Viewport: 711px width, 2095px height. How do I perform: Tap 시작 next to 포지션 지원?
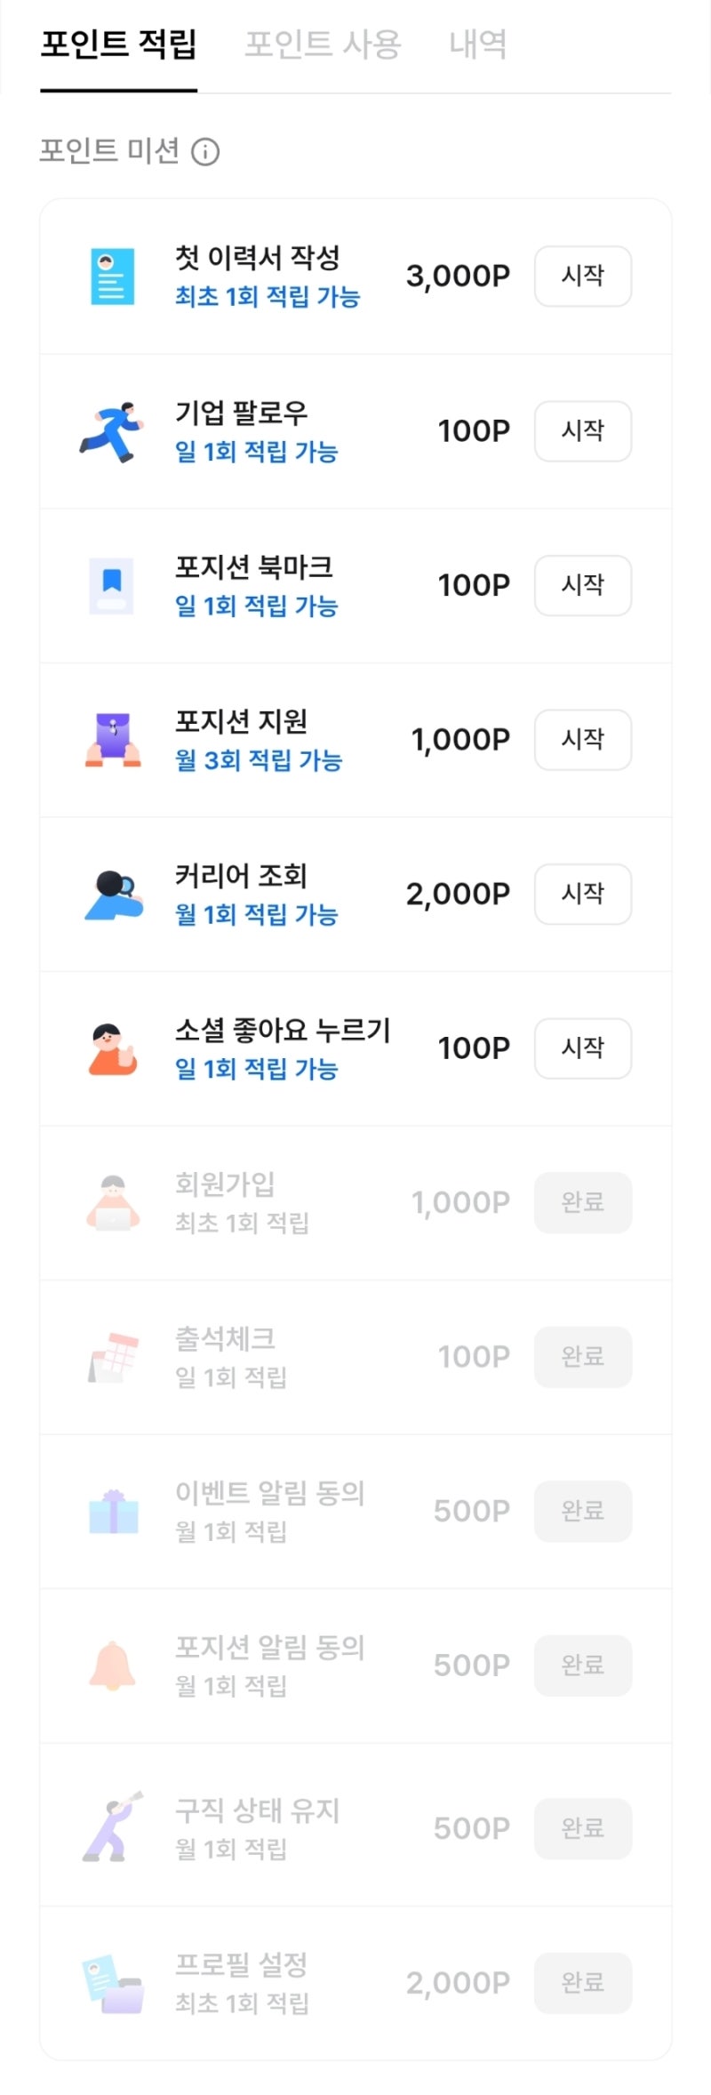(582, 740)
